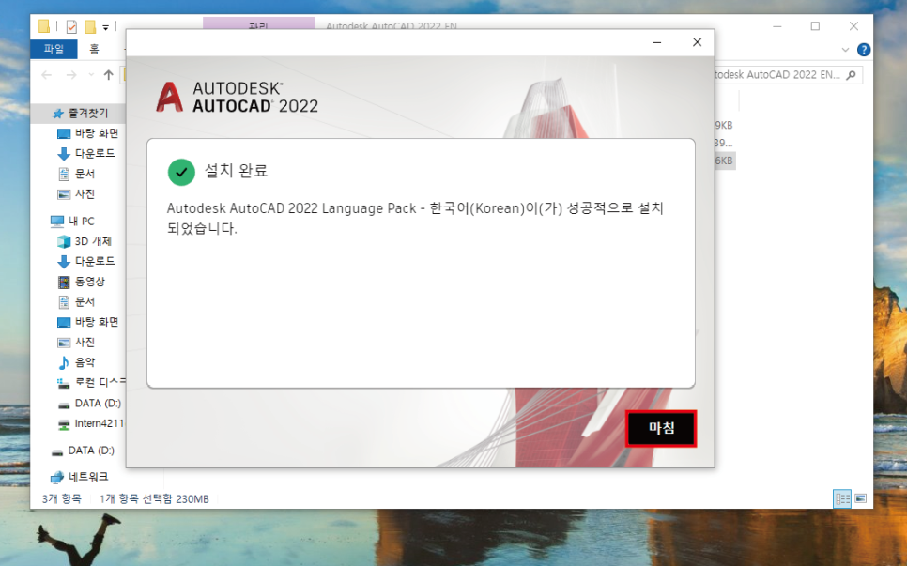The width and height of the screenshot is (907, 566).
Task: Open the 홈 ribbon tab in Explorer
Action: tap(94, 49)
